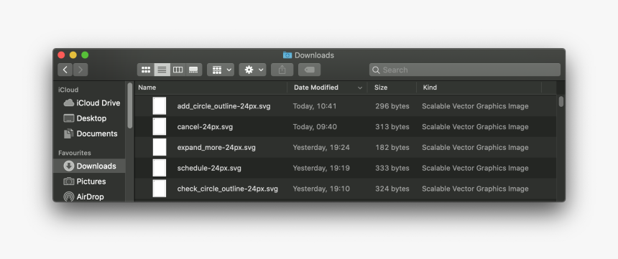
Task: Click the '313 bytes' size cell
Action: (392, 127)
